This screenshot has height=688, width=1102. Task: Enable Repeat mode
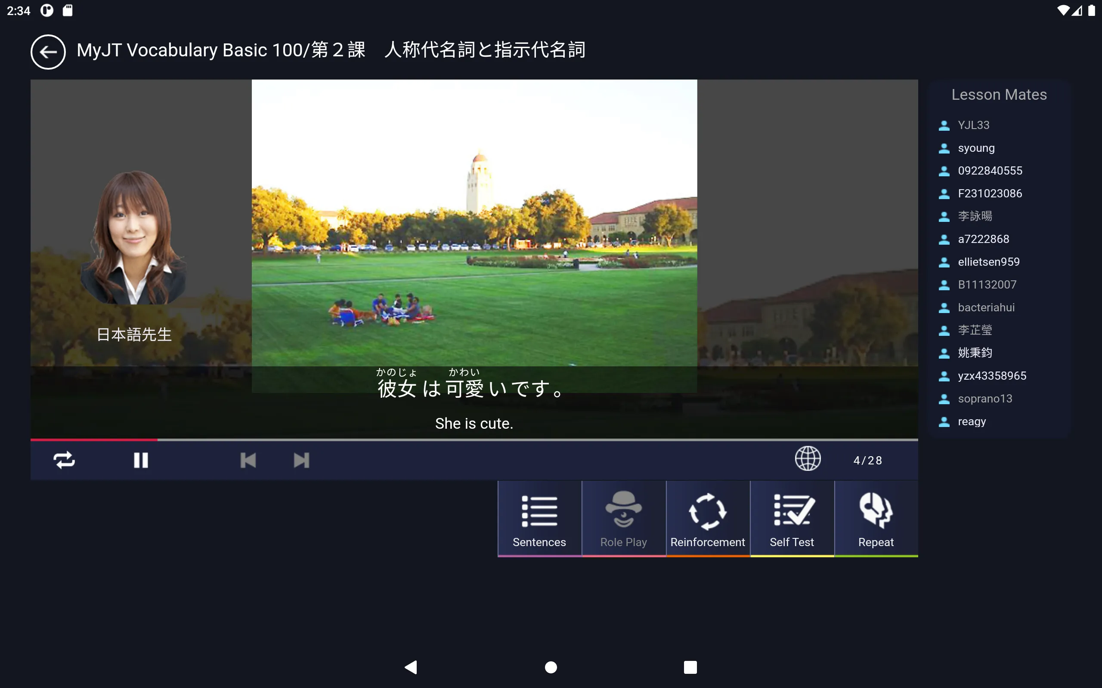tap(875, 519)
